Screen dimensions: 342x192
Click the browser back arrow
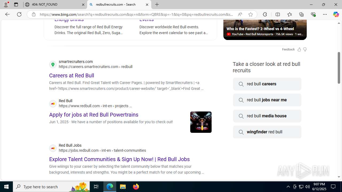[x=7, y=14]
